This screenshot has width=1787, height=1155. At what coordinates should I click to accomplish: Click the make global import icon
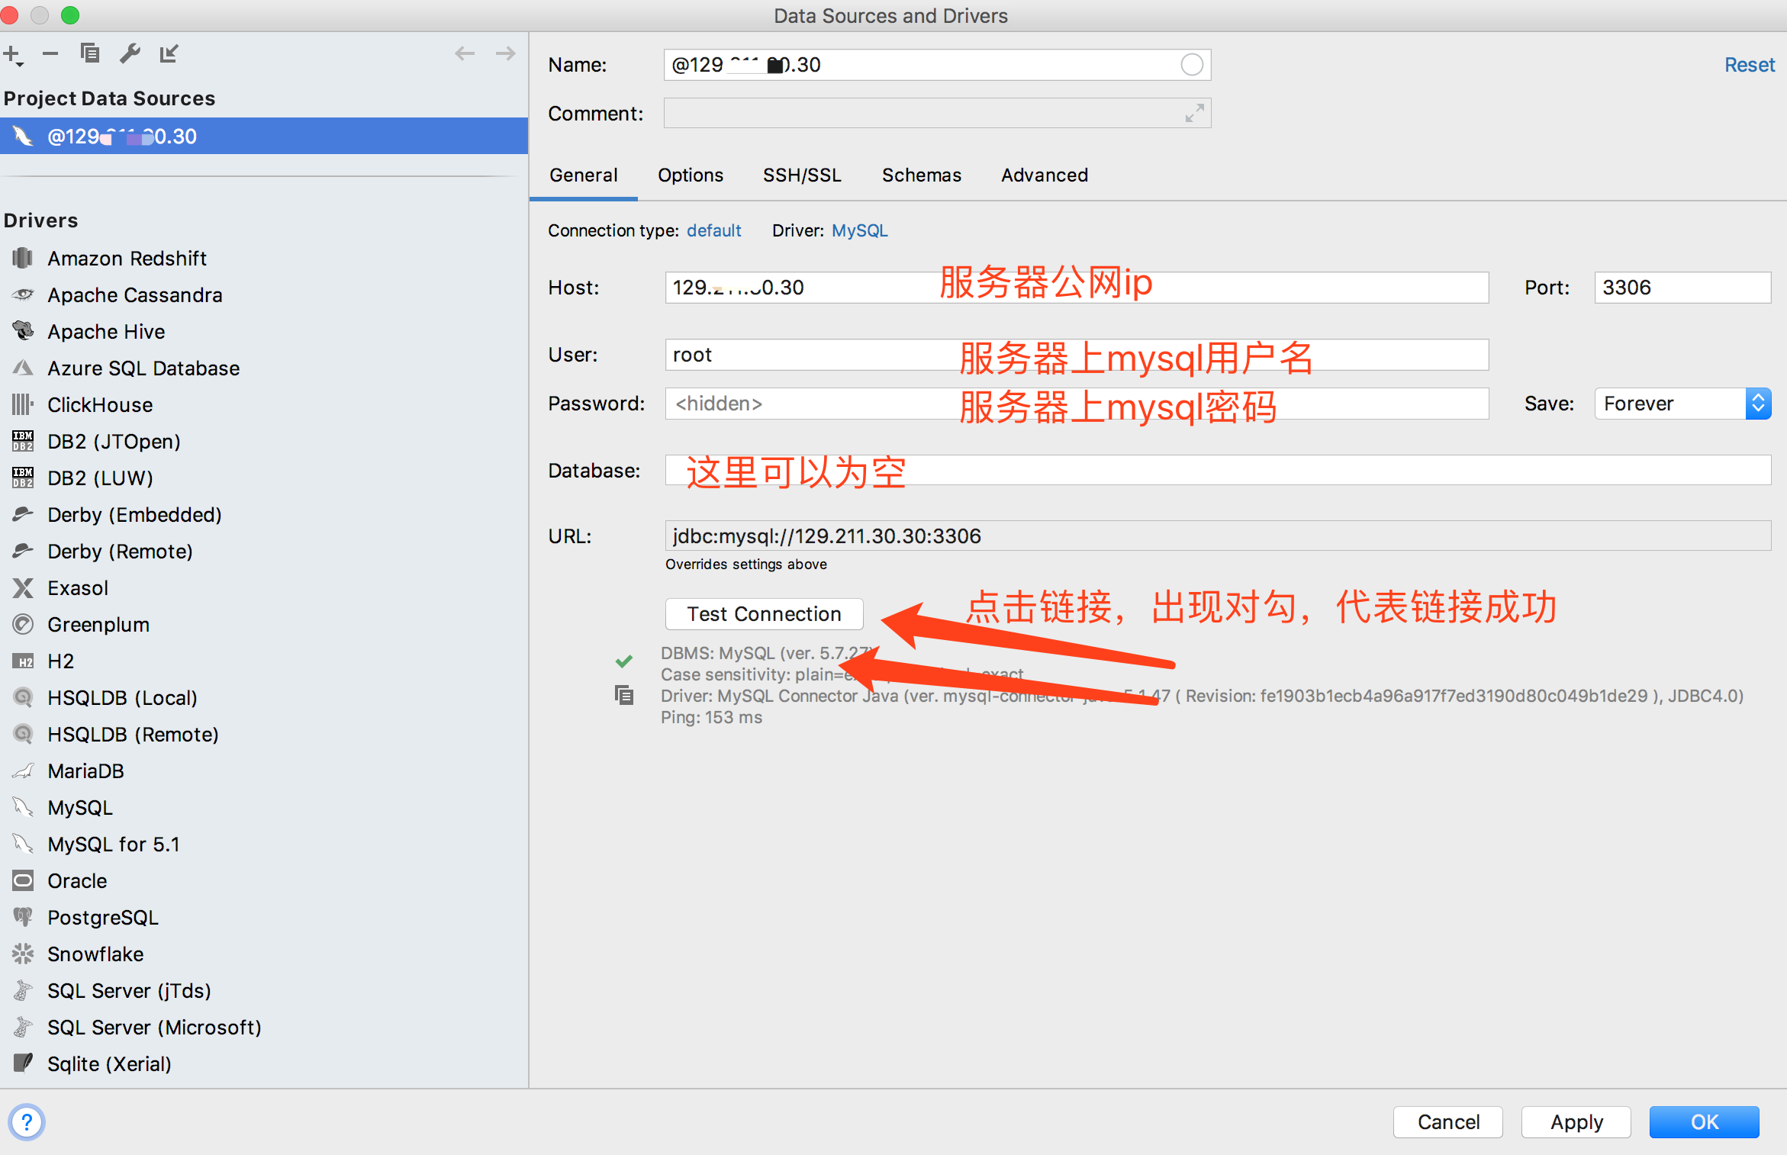[169, 53]
